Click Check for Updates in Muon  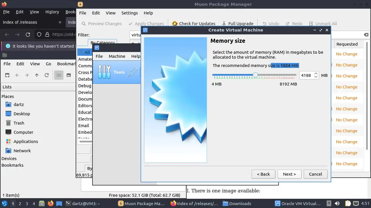[x=194, y=24]
